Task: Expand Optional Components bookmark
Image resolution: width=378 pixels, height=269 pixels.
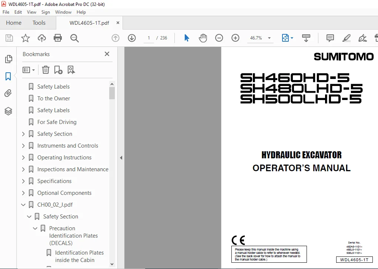Action: click(23, 193)
